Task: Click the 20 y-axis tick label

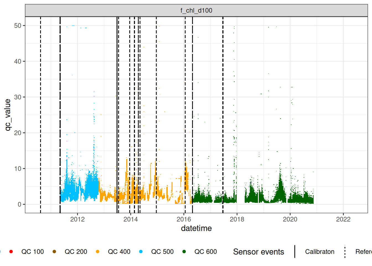Action: (x=18, y=133)
